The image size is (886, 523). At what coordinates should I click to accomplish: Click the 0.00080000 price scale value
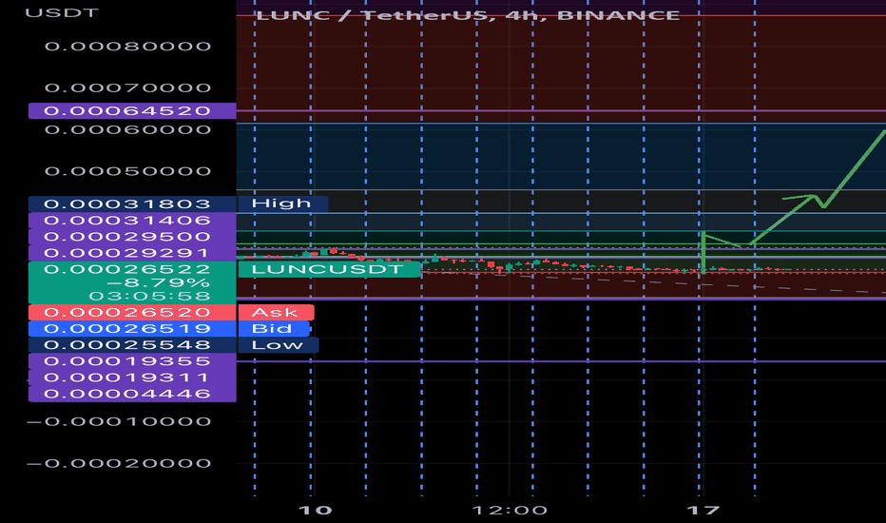(x=127, y=47)
